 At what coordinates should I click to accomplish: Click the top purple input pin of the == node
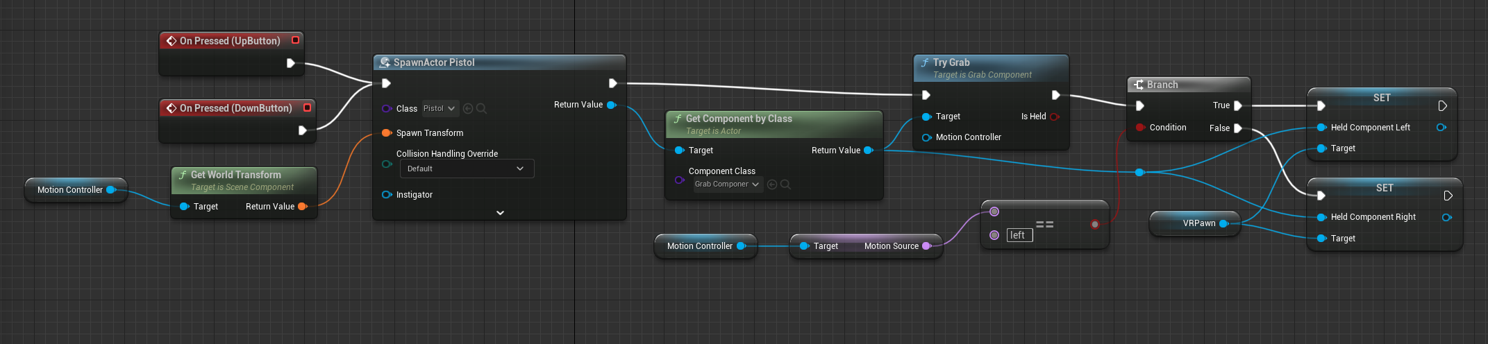coord(994,212)
